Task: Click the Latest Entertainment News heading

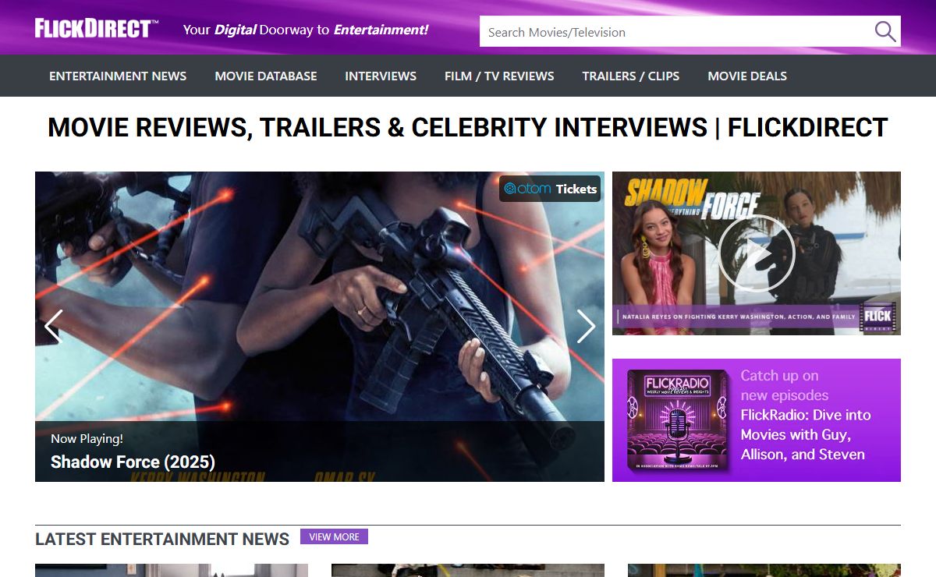Action: (x=162, y=539)
